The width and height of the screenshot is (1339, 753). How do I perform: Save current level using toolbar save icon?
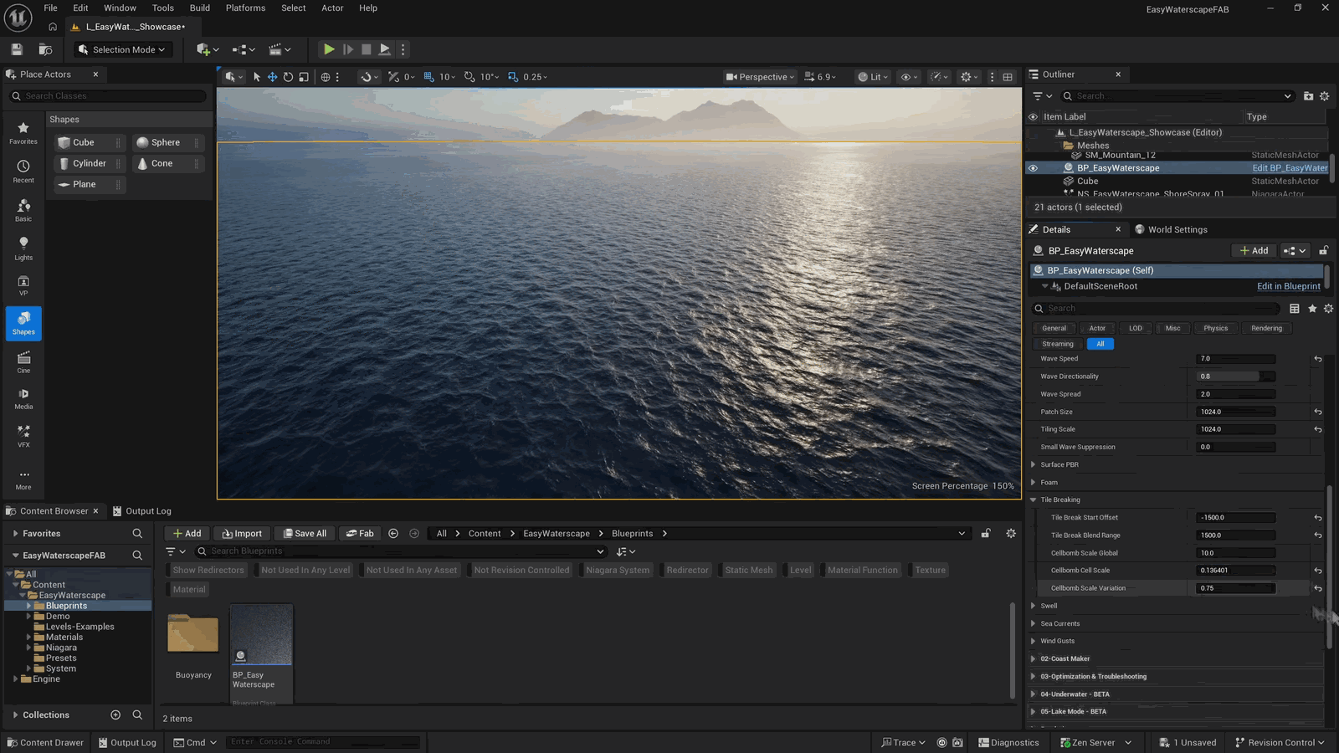tap(17, 49)
